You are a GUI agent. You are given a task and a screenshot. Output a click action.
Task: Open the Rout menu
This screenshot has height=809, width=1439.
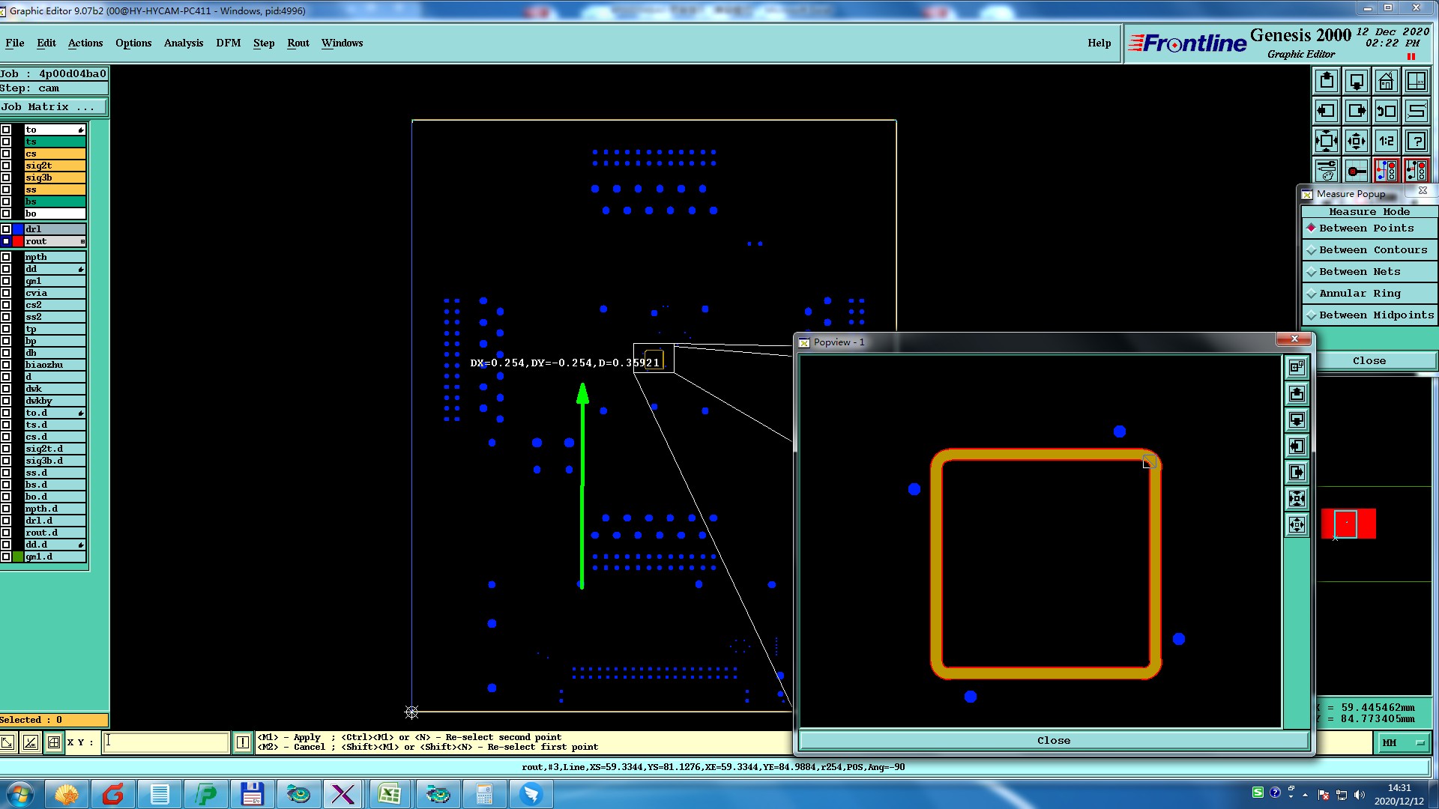(298, 43)
